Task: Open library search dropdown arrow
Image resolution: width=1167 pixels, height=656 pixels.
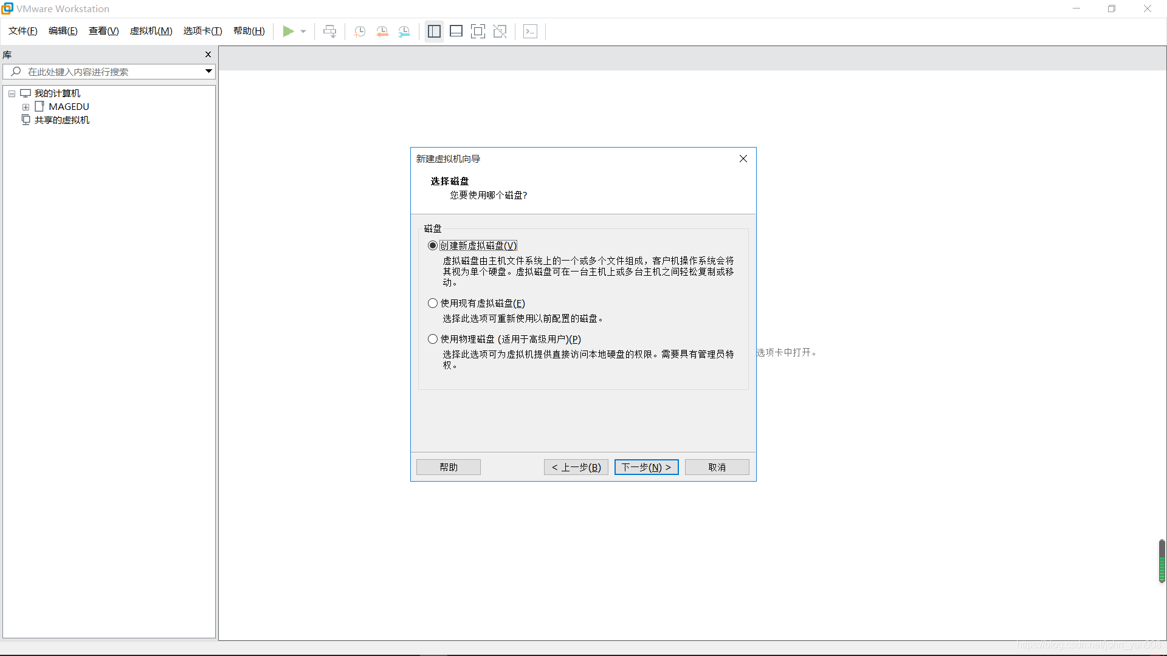Action: 208,71
